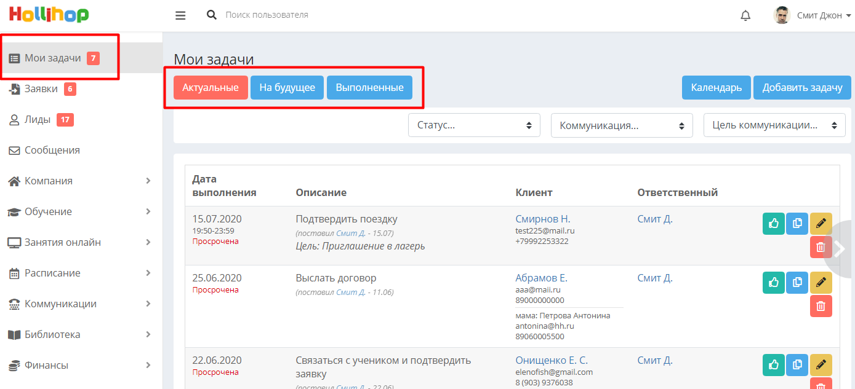Select the На будущее tasks tab
Image resolution: width=855 pixels, height=389 pixels.
[287, 87]
